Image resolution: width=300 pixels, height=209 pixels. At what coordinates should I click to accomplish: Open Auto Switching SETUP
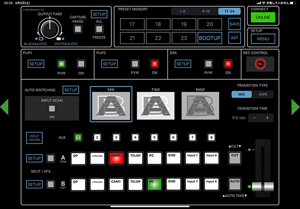[71, 90]
